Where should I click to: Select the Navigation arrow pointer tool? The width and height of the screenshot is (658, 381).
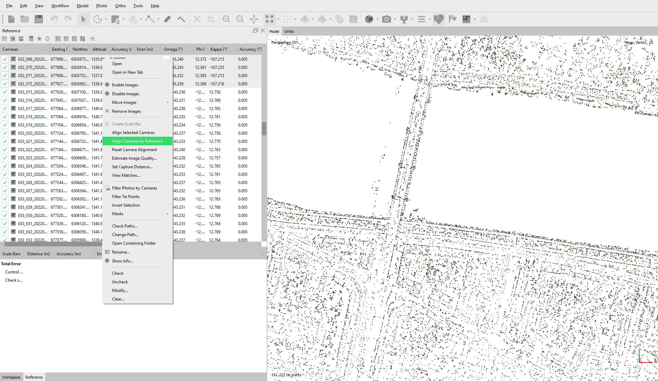coord(83,19)
